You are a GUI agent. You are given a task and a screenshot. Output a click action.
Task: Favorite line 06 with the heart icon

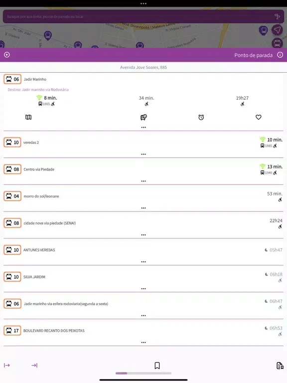[259, 117]
